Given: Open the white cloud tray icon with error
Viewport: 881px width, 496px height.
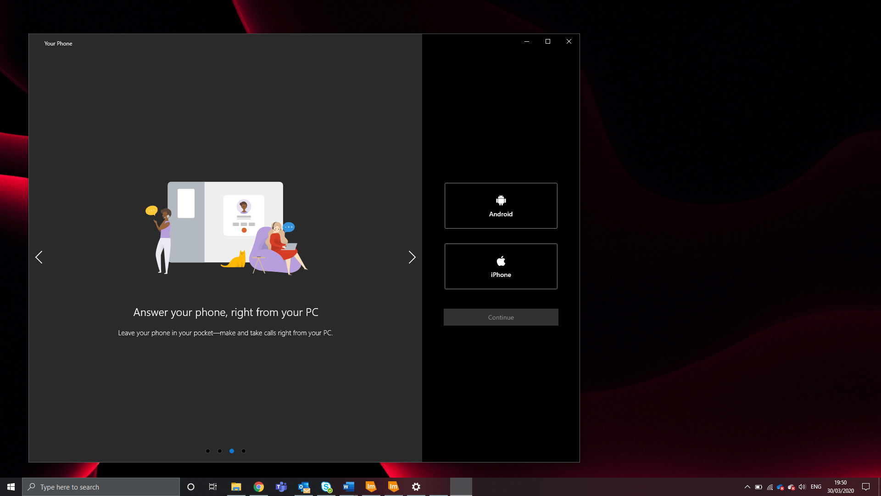Looking at the screenshot, I should click(x=792, y=487).
